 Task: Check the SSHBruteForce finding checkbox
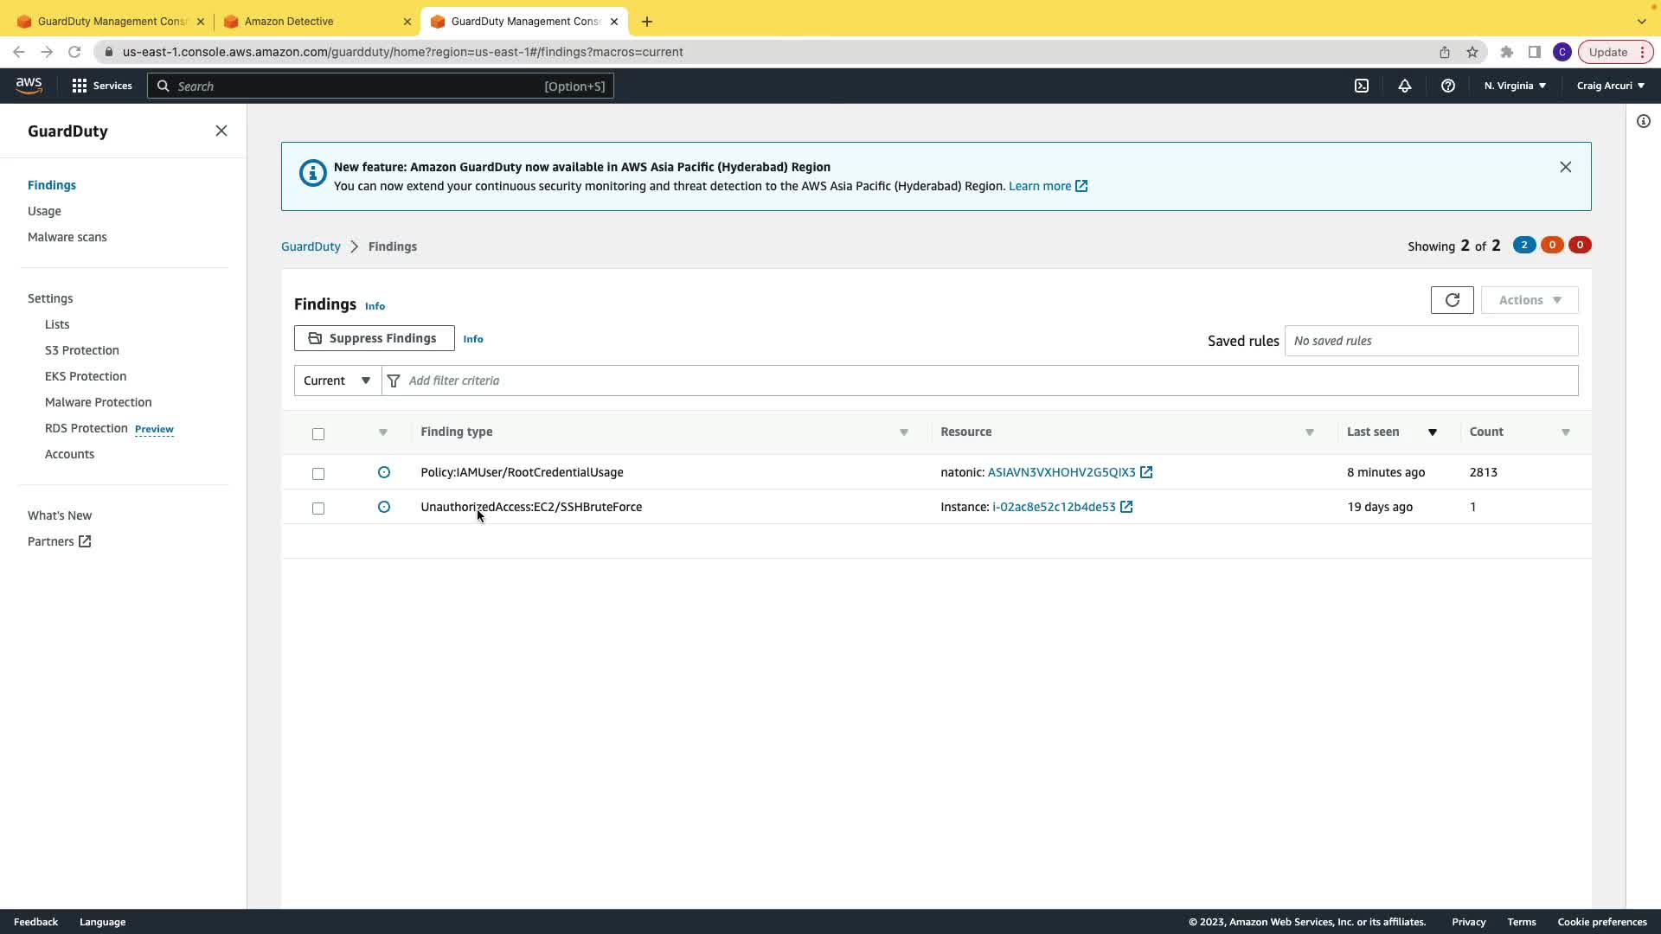(318, 508)
